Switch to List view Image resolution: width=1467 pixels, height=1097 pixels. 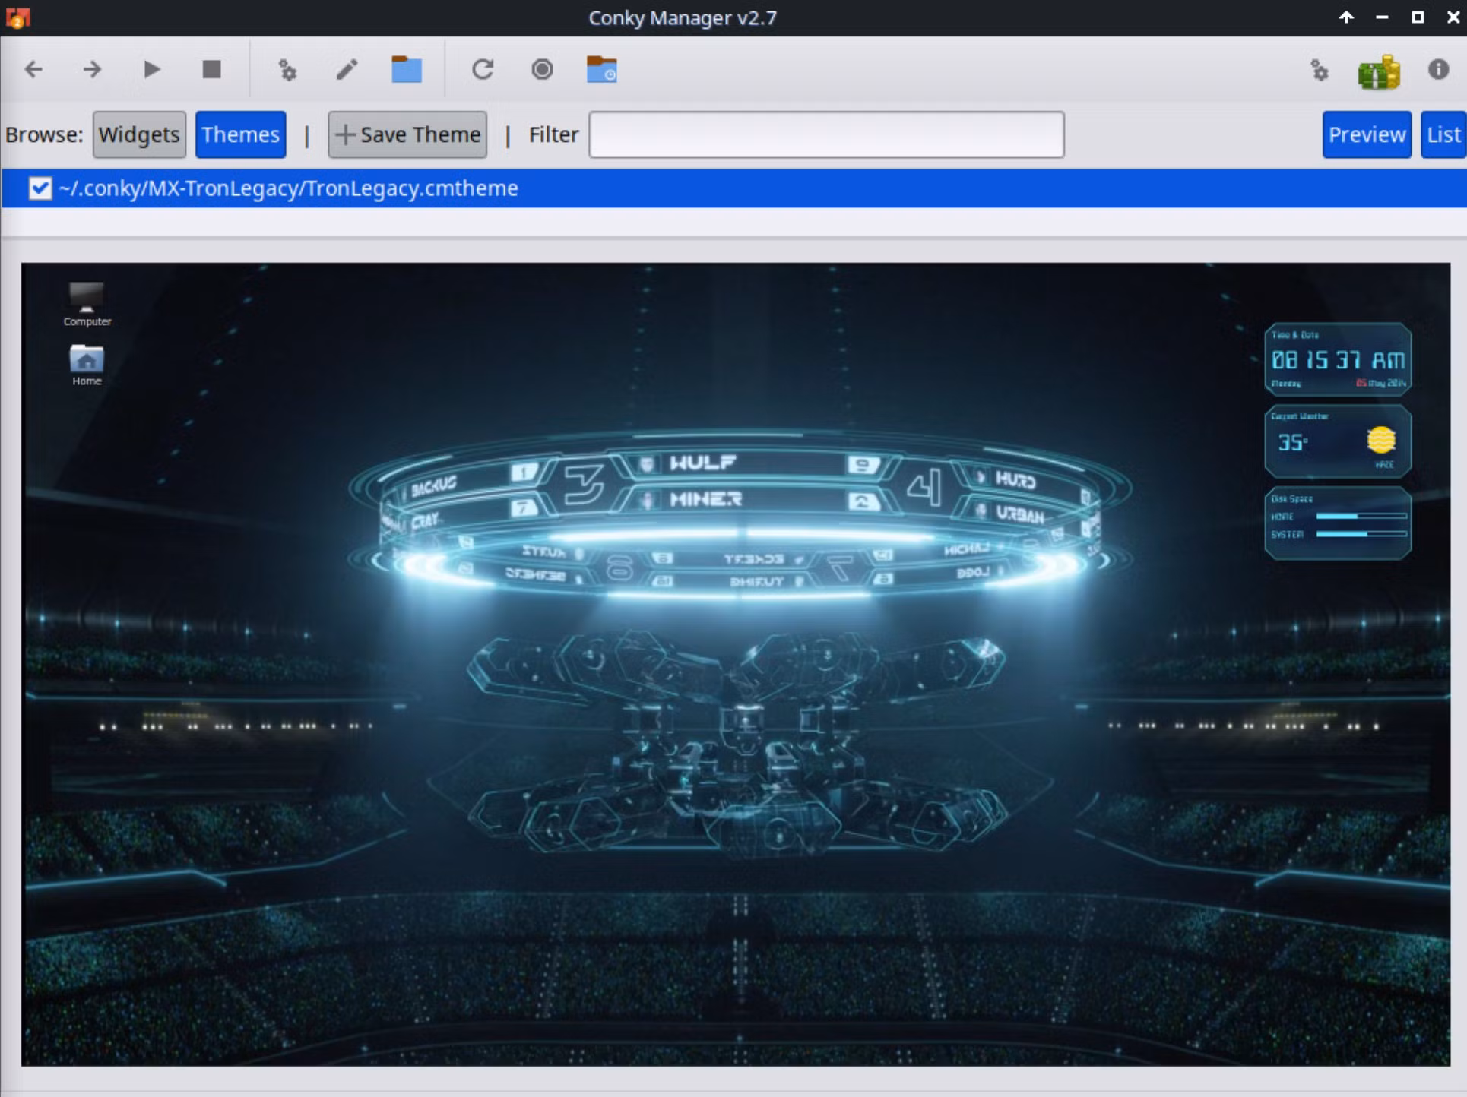[x=1443, y=134]
